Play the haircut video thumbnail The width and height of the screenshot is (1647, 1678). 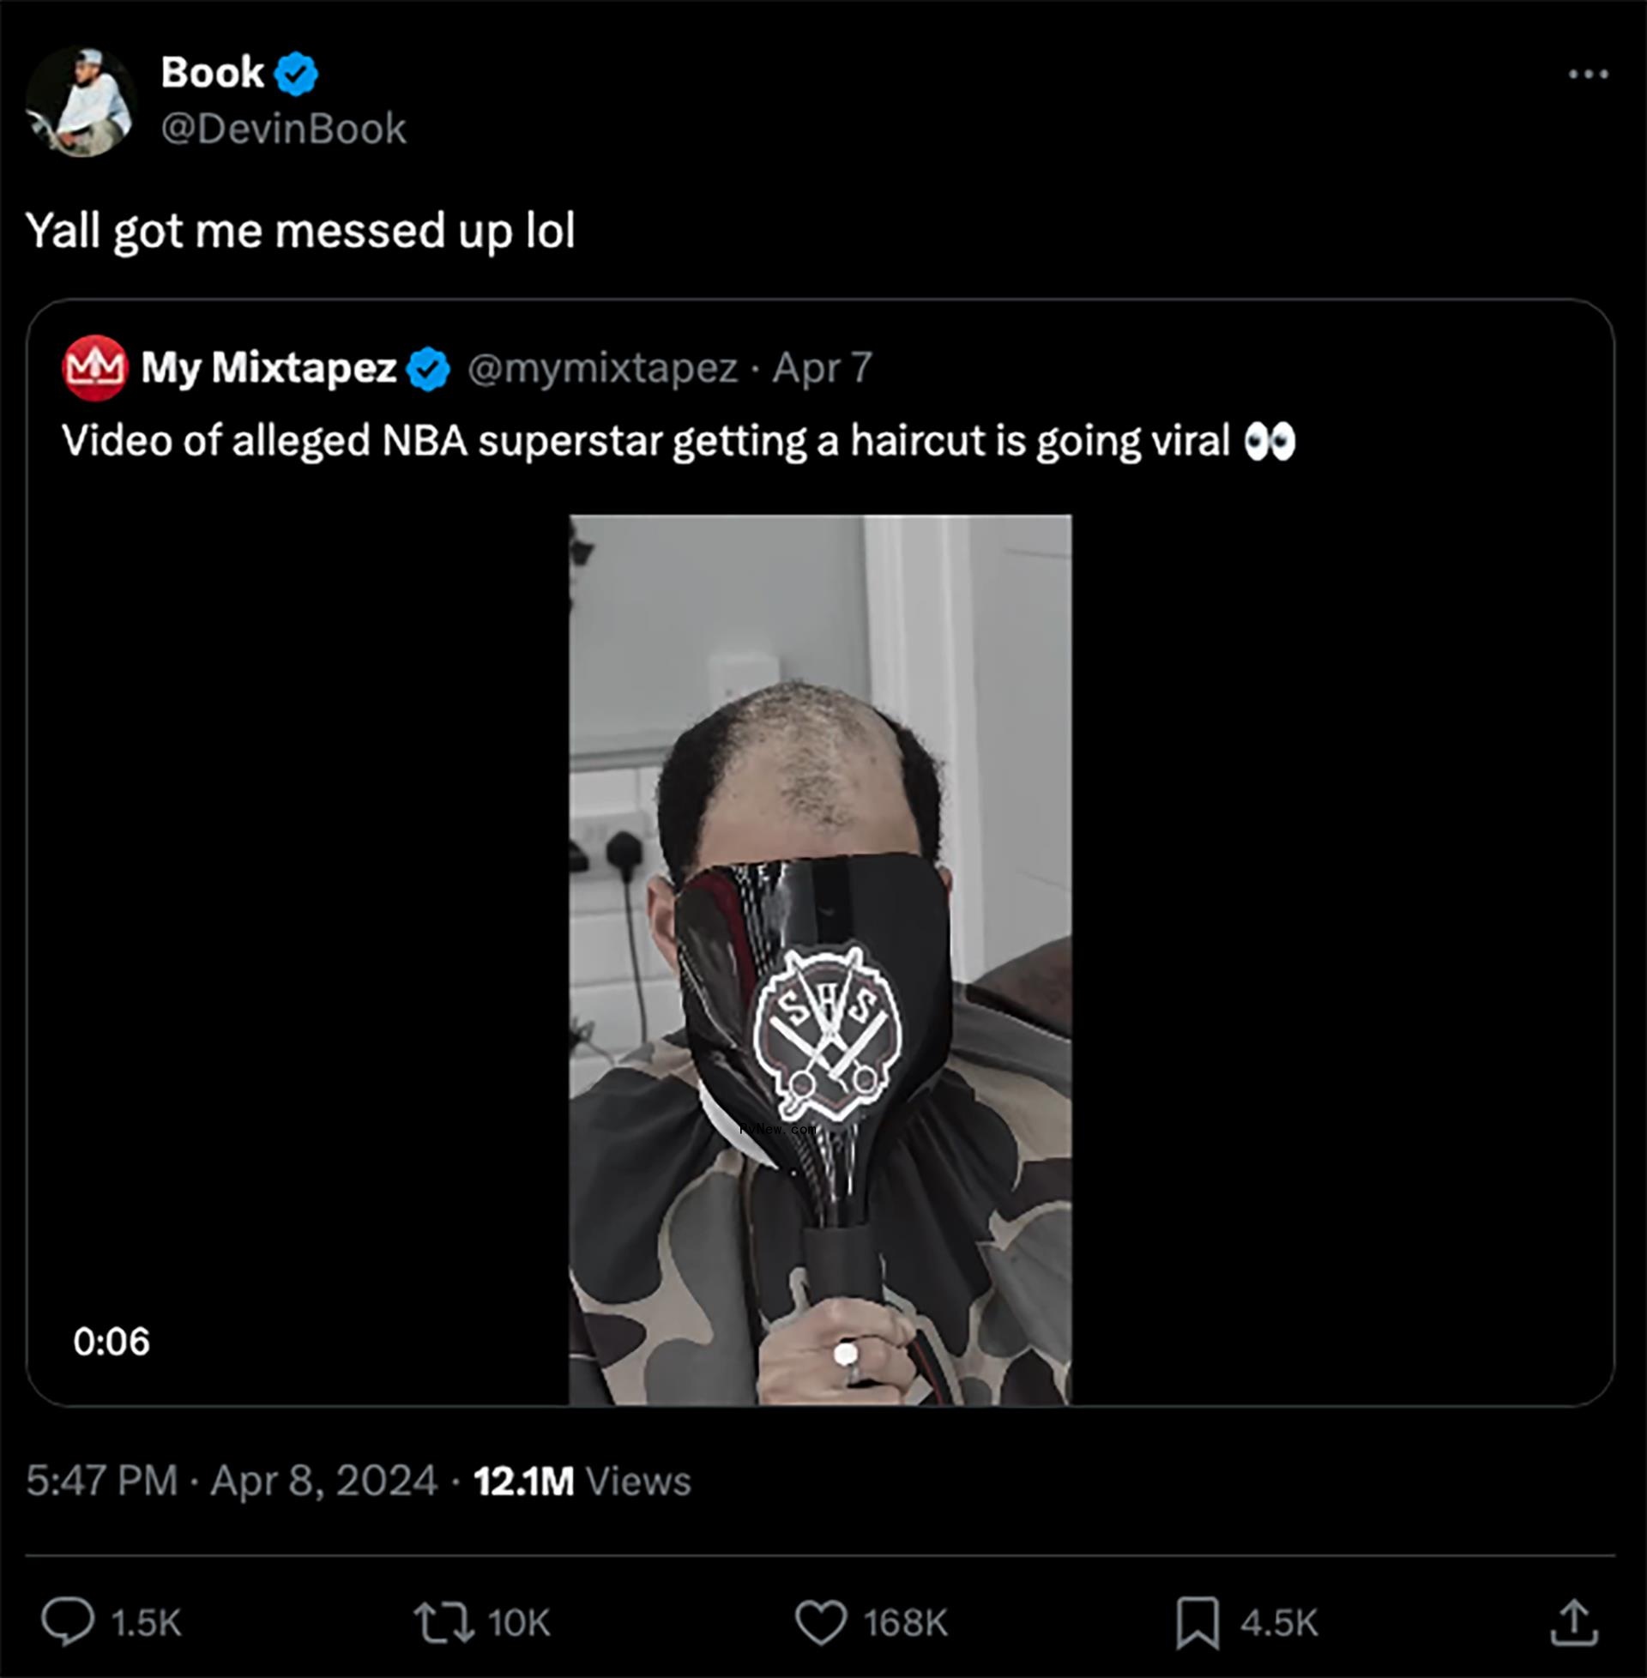click(819, 960)
